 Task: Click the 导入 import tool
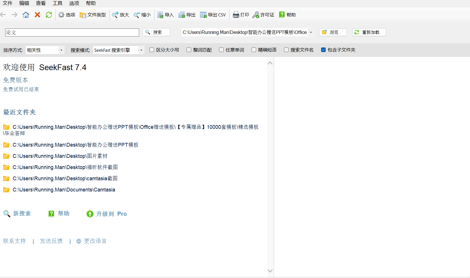pos(166,15)
